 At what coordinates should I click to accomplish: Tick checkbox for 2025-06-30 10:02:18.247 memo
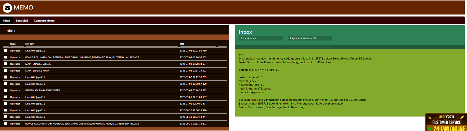[x=6, y=117]
